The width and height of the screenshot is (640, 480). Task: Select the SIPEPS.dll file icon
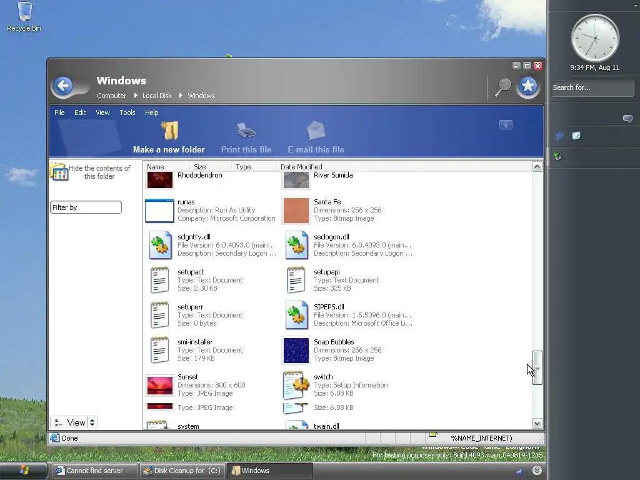pyautogui.click(x=296, y=315)
